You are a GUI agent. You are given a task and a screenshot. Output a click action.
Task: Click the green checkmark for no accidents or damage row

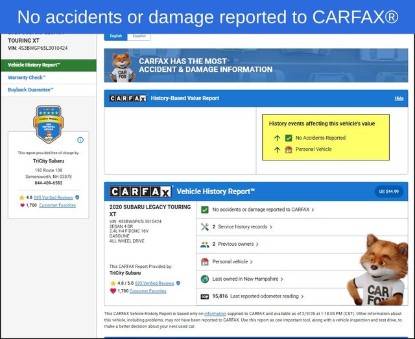205,210
